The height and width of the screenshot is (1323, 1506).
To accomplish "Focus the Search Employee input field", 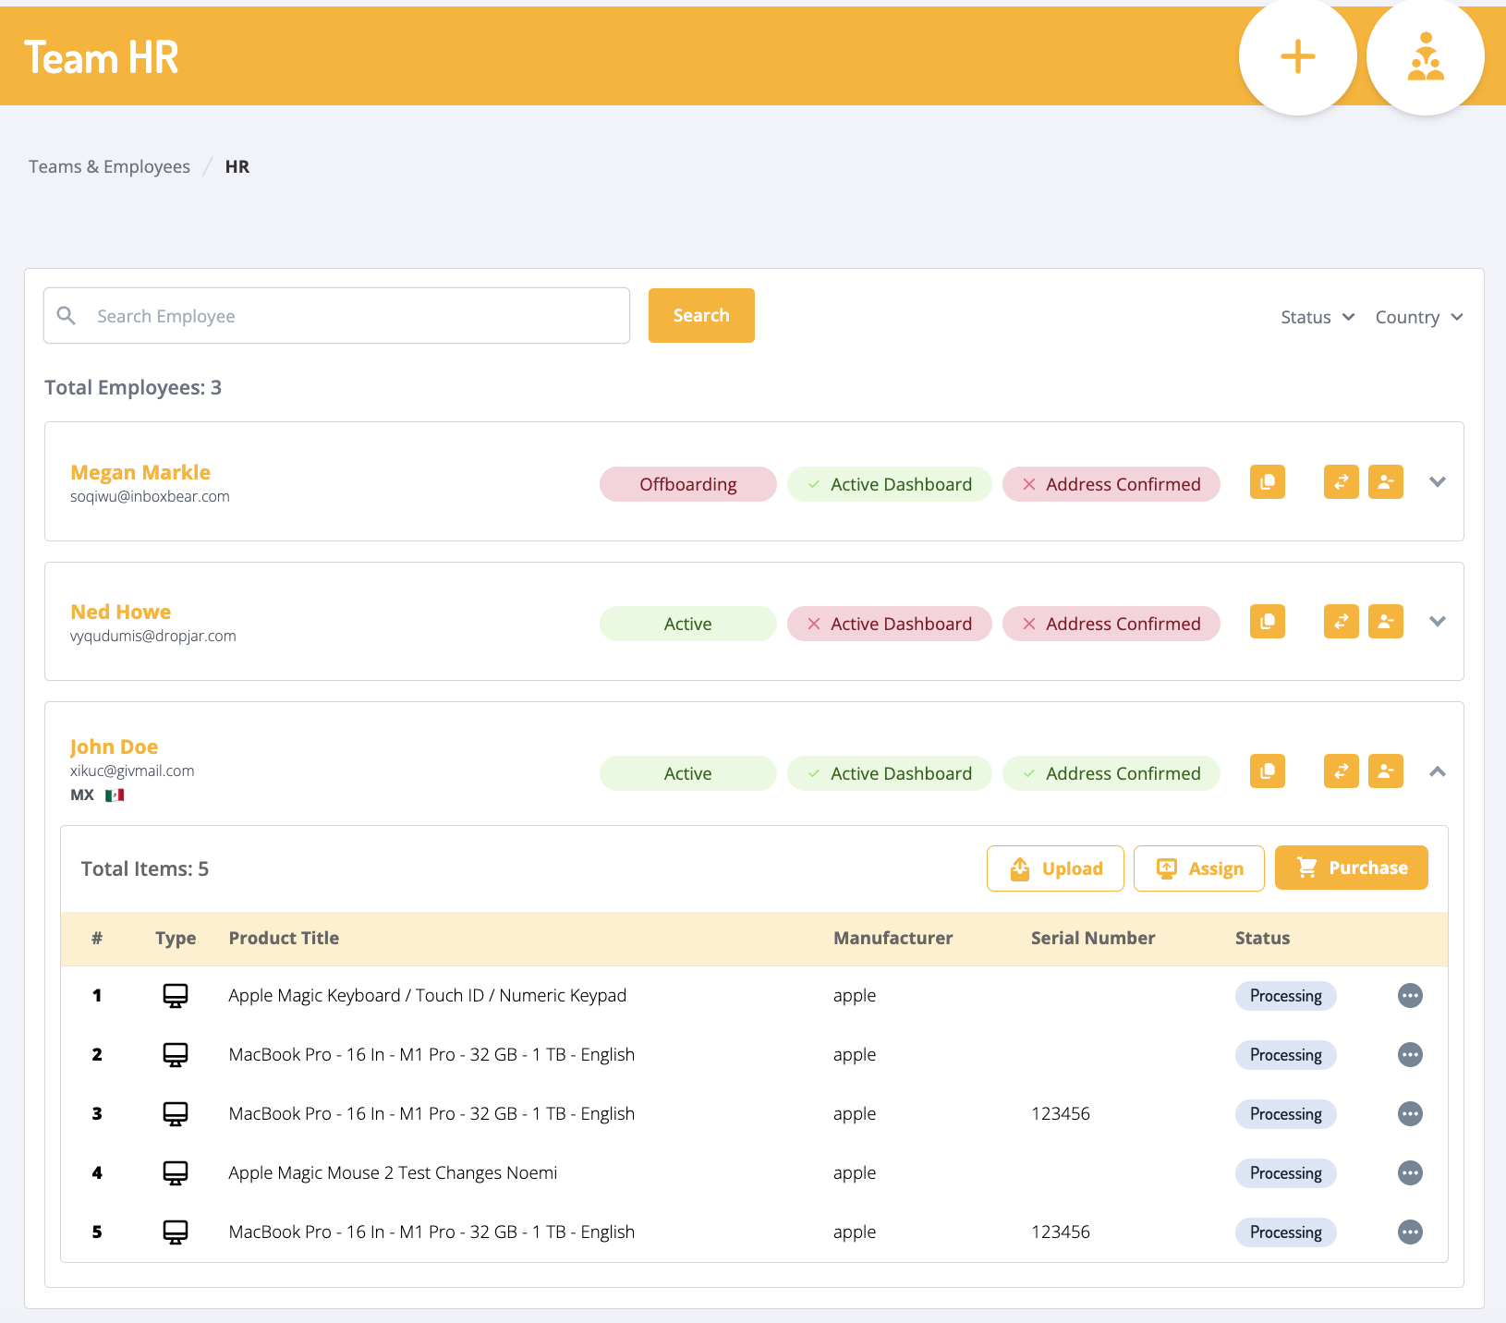I will tap(351, 316).
